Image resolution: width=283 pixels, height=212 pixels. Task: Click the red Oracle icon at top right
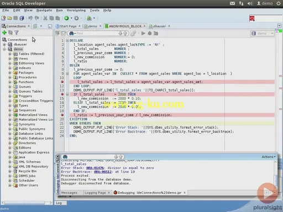pyautogui.click(x=252, y=18)
